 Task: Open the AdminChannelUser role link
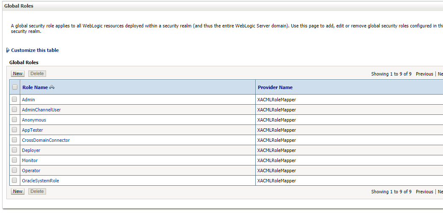pos(41,110)
